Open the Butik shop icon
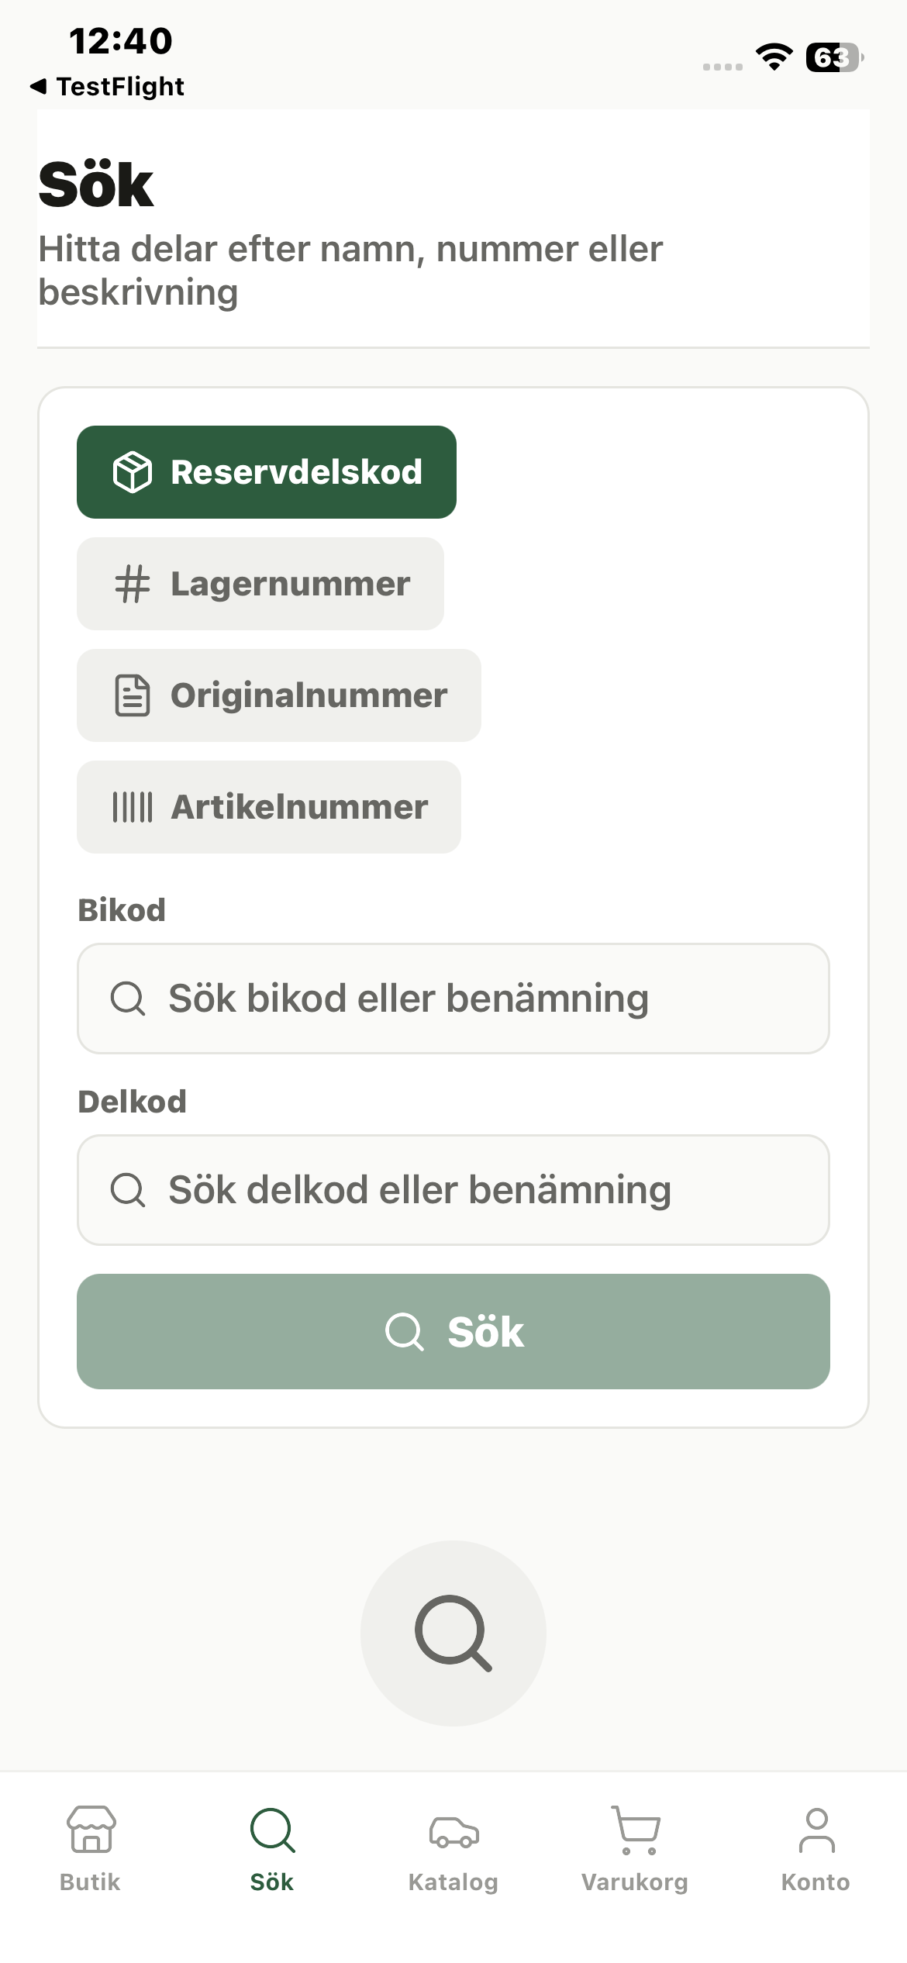The width and height of the screenshot is (907, 1963). pyautogui.click(x=91, y=1830)
